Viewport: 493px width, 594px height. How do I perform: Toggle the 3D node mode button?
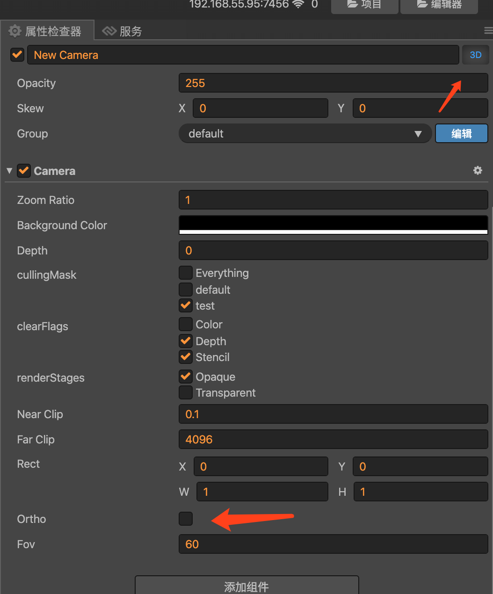tap(475, 55)
